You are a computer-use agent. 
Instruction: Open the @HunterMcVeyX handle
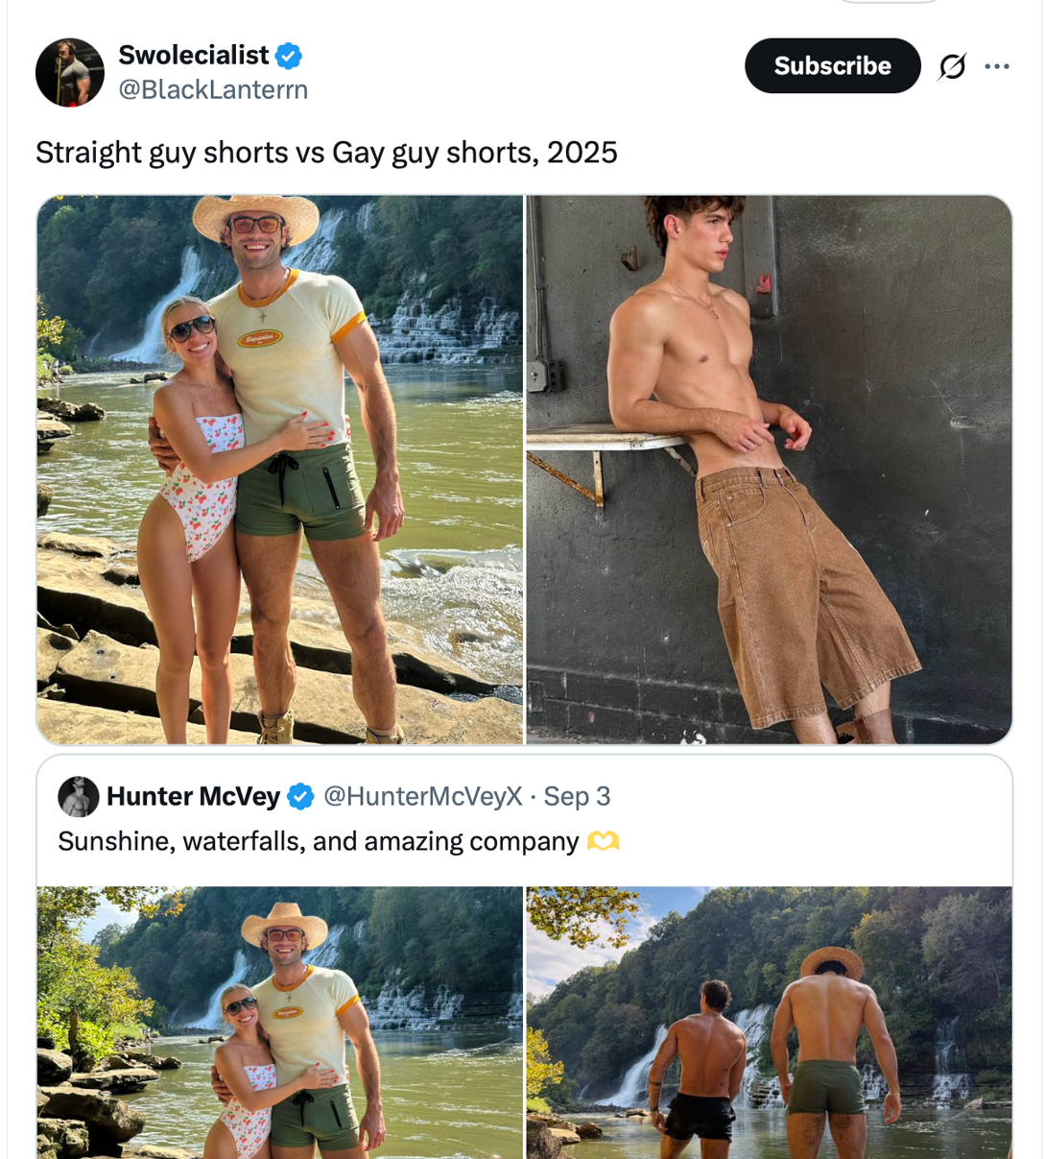[422, 796]
